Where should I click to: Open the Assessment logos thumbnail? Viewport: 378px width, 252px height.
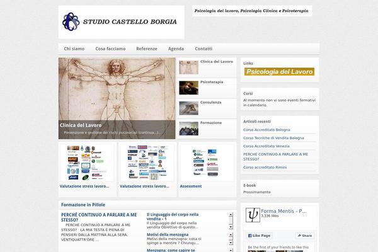[x=207, y=163]
